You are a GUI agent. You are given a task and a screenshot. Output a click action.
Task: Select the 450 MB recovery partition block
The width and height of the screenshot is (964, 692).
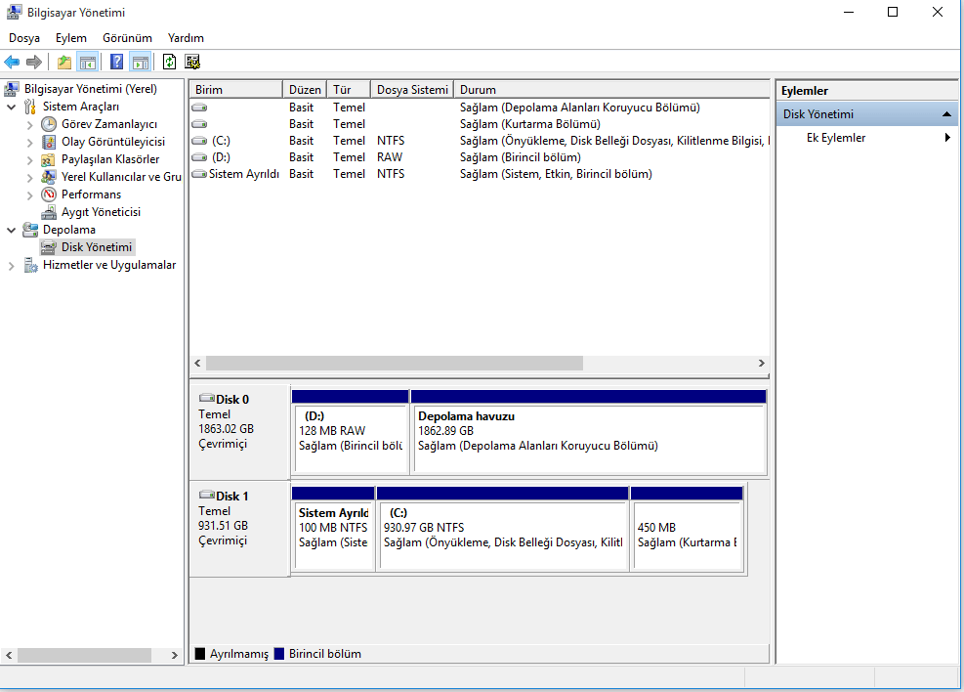pos(687,536)
